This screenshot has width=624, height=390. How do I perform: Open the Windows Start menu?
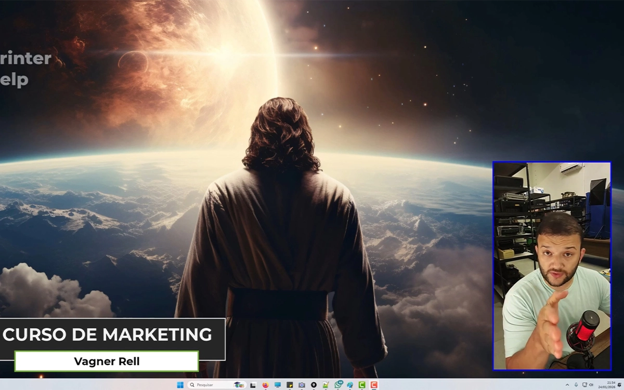coord(180,385)
